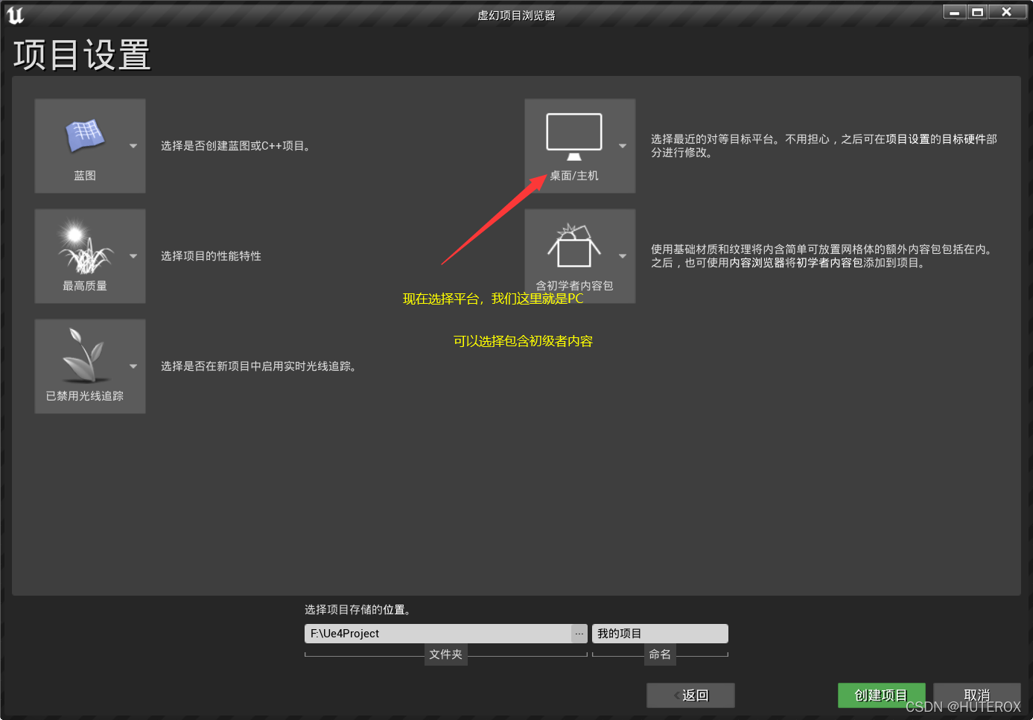The height and width of the screenshot is (720, 1033).
Task: Click the 取消 cancel button
Action: coord(976,695)
